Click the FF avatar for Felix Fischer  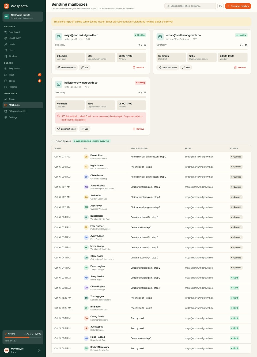pos(86,227)
